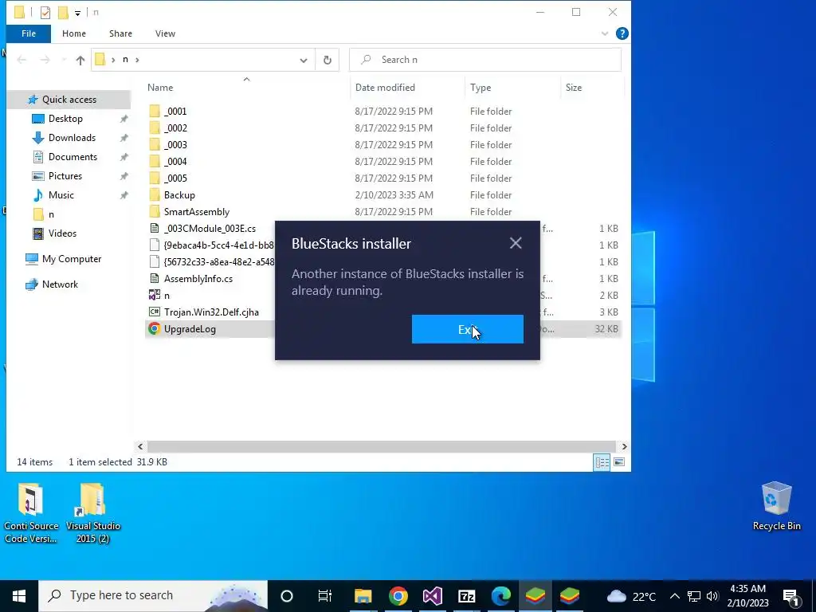Go back with the Back arrow
This screenshot has width=816, height=612.
pyautogui.click(x=22, y=60)
